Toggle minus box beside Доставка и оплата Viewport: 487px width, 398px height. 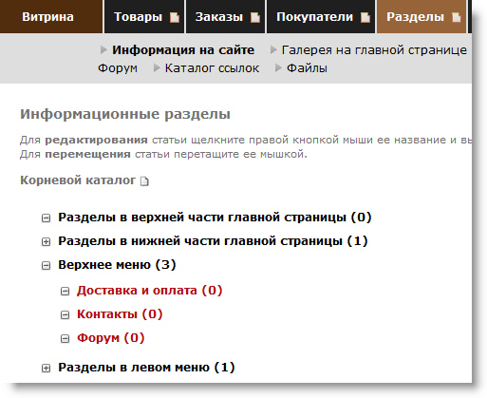pyautogui.click(x=65, y=291)
